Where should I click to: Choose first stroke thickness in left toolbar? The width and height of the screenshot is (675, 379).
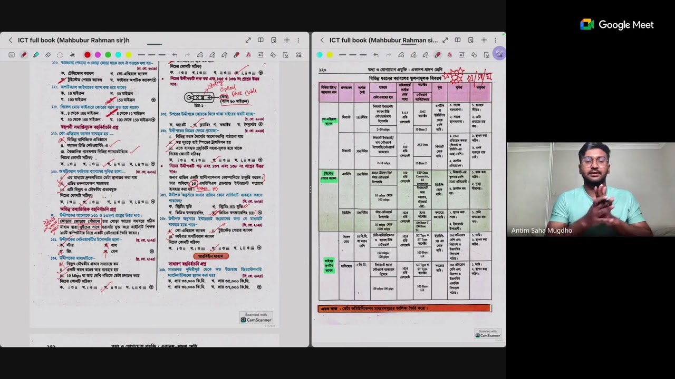point(141,55)
